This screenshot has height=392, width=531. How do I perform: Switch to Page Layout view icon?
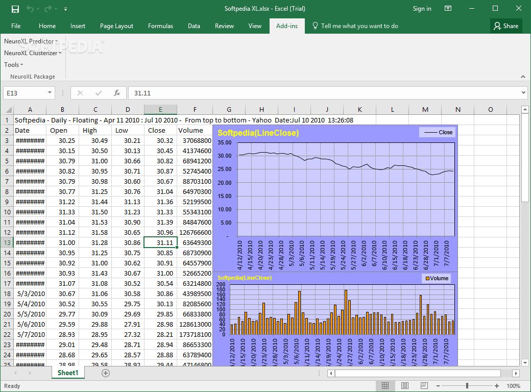(405, 385)
